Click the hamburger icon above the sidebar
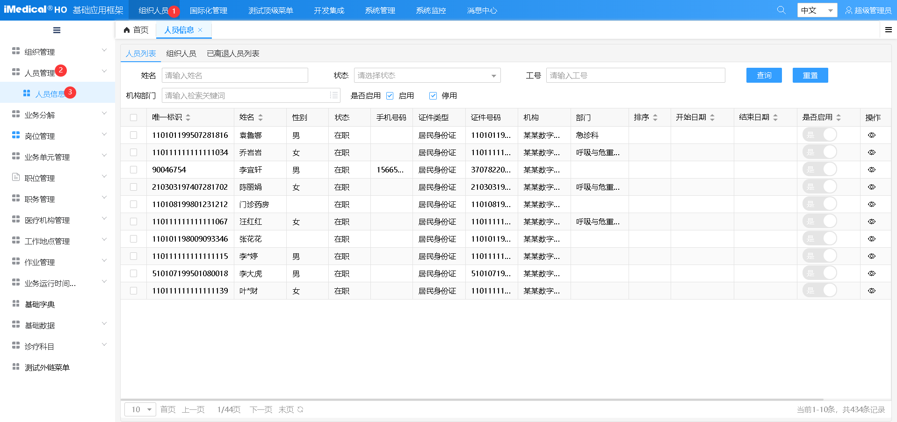The image size is (897, 422). (x=56, y=30)
